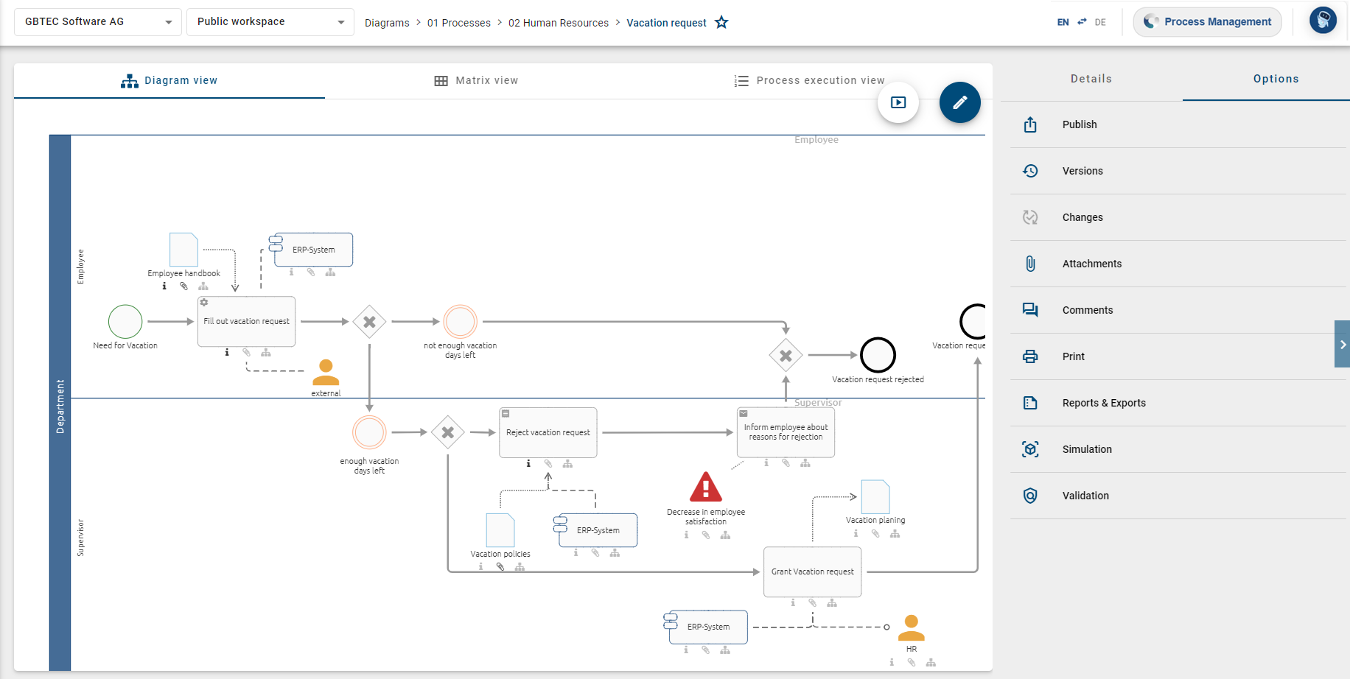
Task: Go to 02 Human Resources breadcrumb
Action: tap(559, 23)
